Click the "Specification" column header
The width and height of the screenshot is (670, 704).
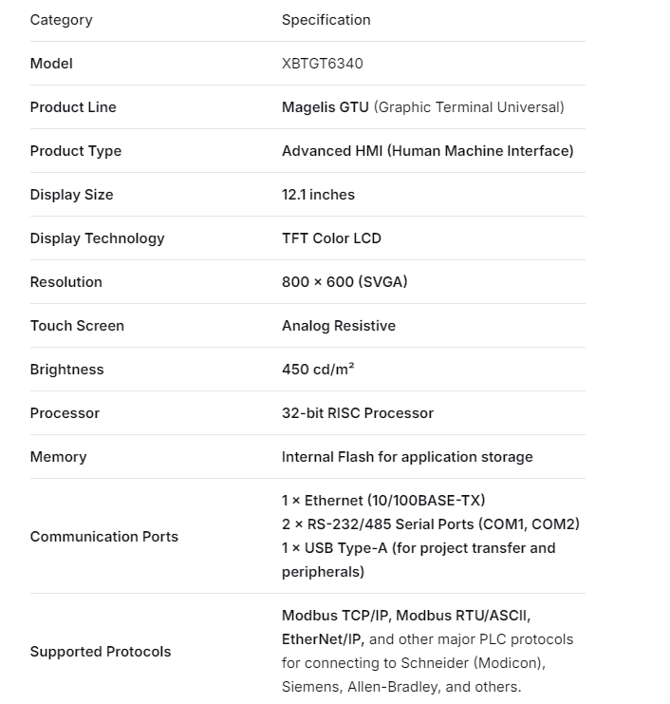(x=326, y=20)
